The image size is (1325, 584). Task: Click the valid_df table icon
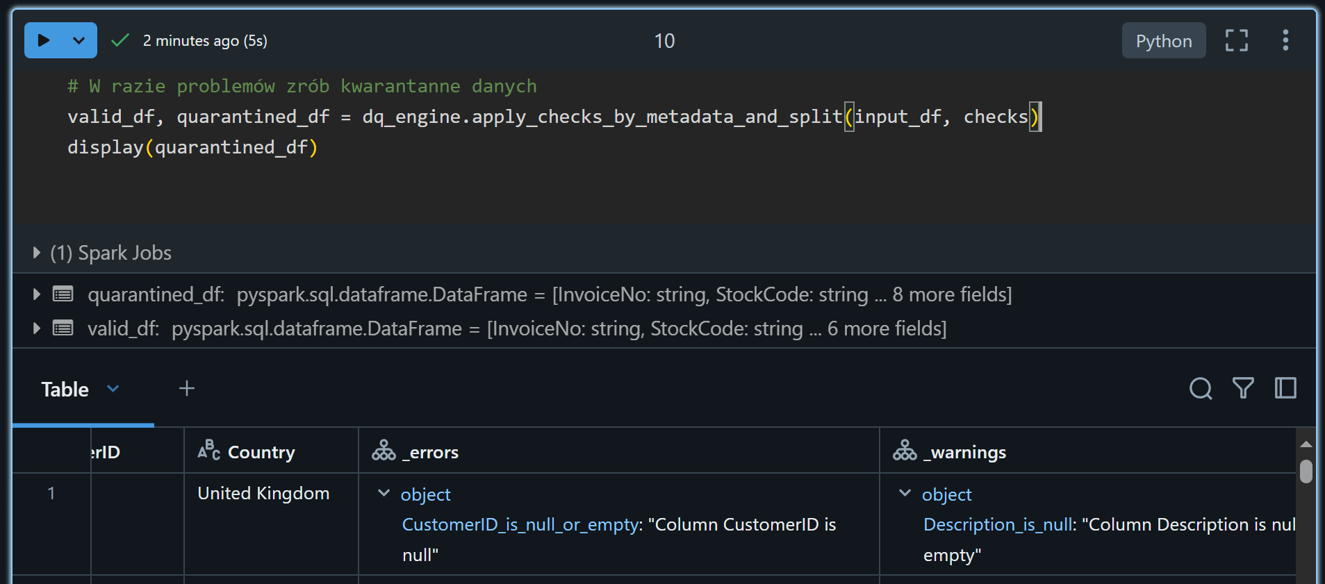[63, 328]
